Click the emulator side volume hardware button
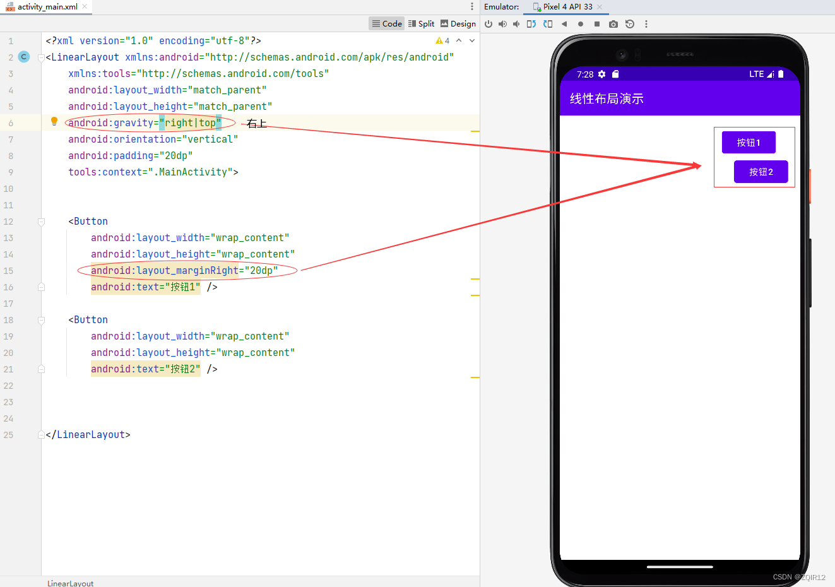Screen dimensions: 835x587 [x=810, y=273]
